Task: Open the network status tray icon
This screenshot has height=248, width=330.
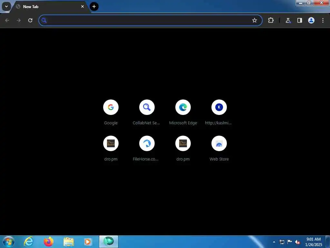Action: click(282, 242)
